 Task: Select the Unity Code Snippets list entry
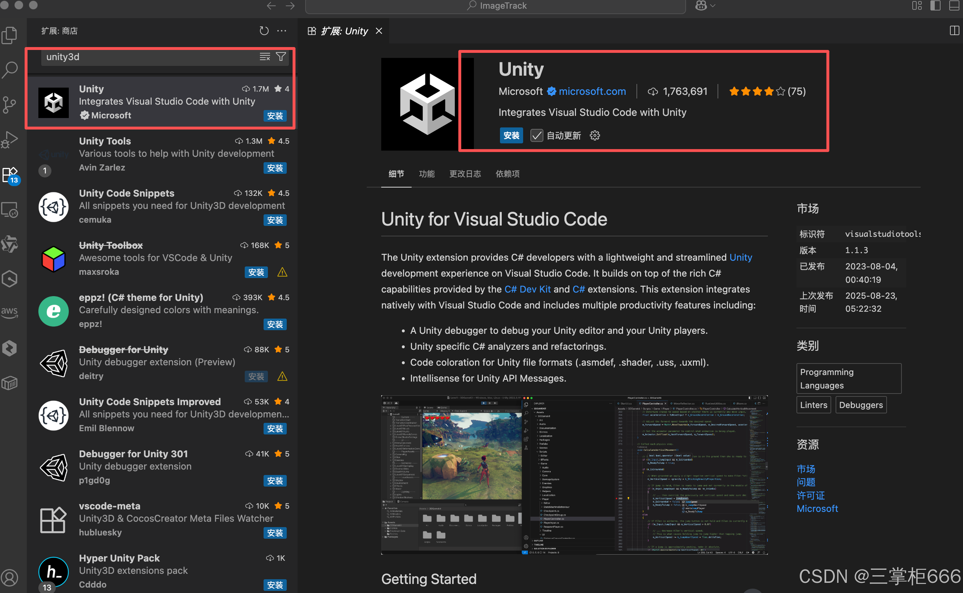tap(162, 207)
